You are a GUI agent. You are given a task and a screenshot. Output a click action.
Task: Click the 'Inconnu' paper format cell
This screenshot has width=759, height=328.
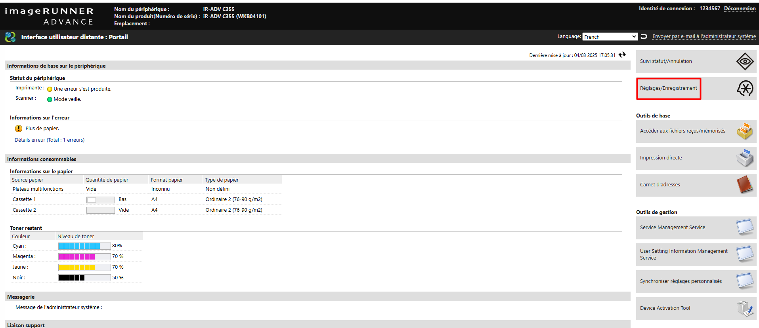point(161,189)
